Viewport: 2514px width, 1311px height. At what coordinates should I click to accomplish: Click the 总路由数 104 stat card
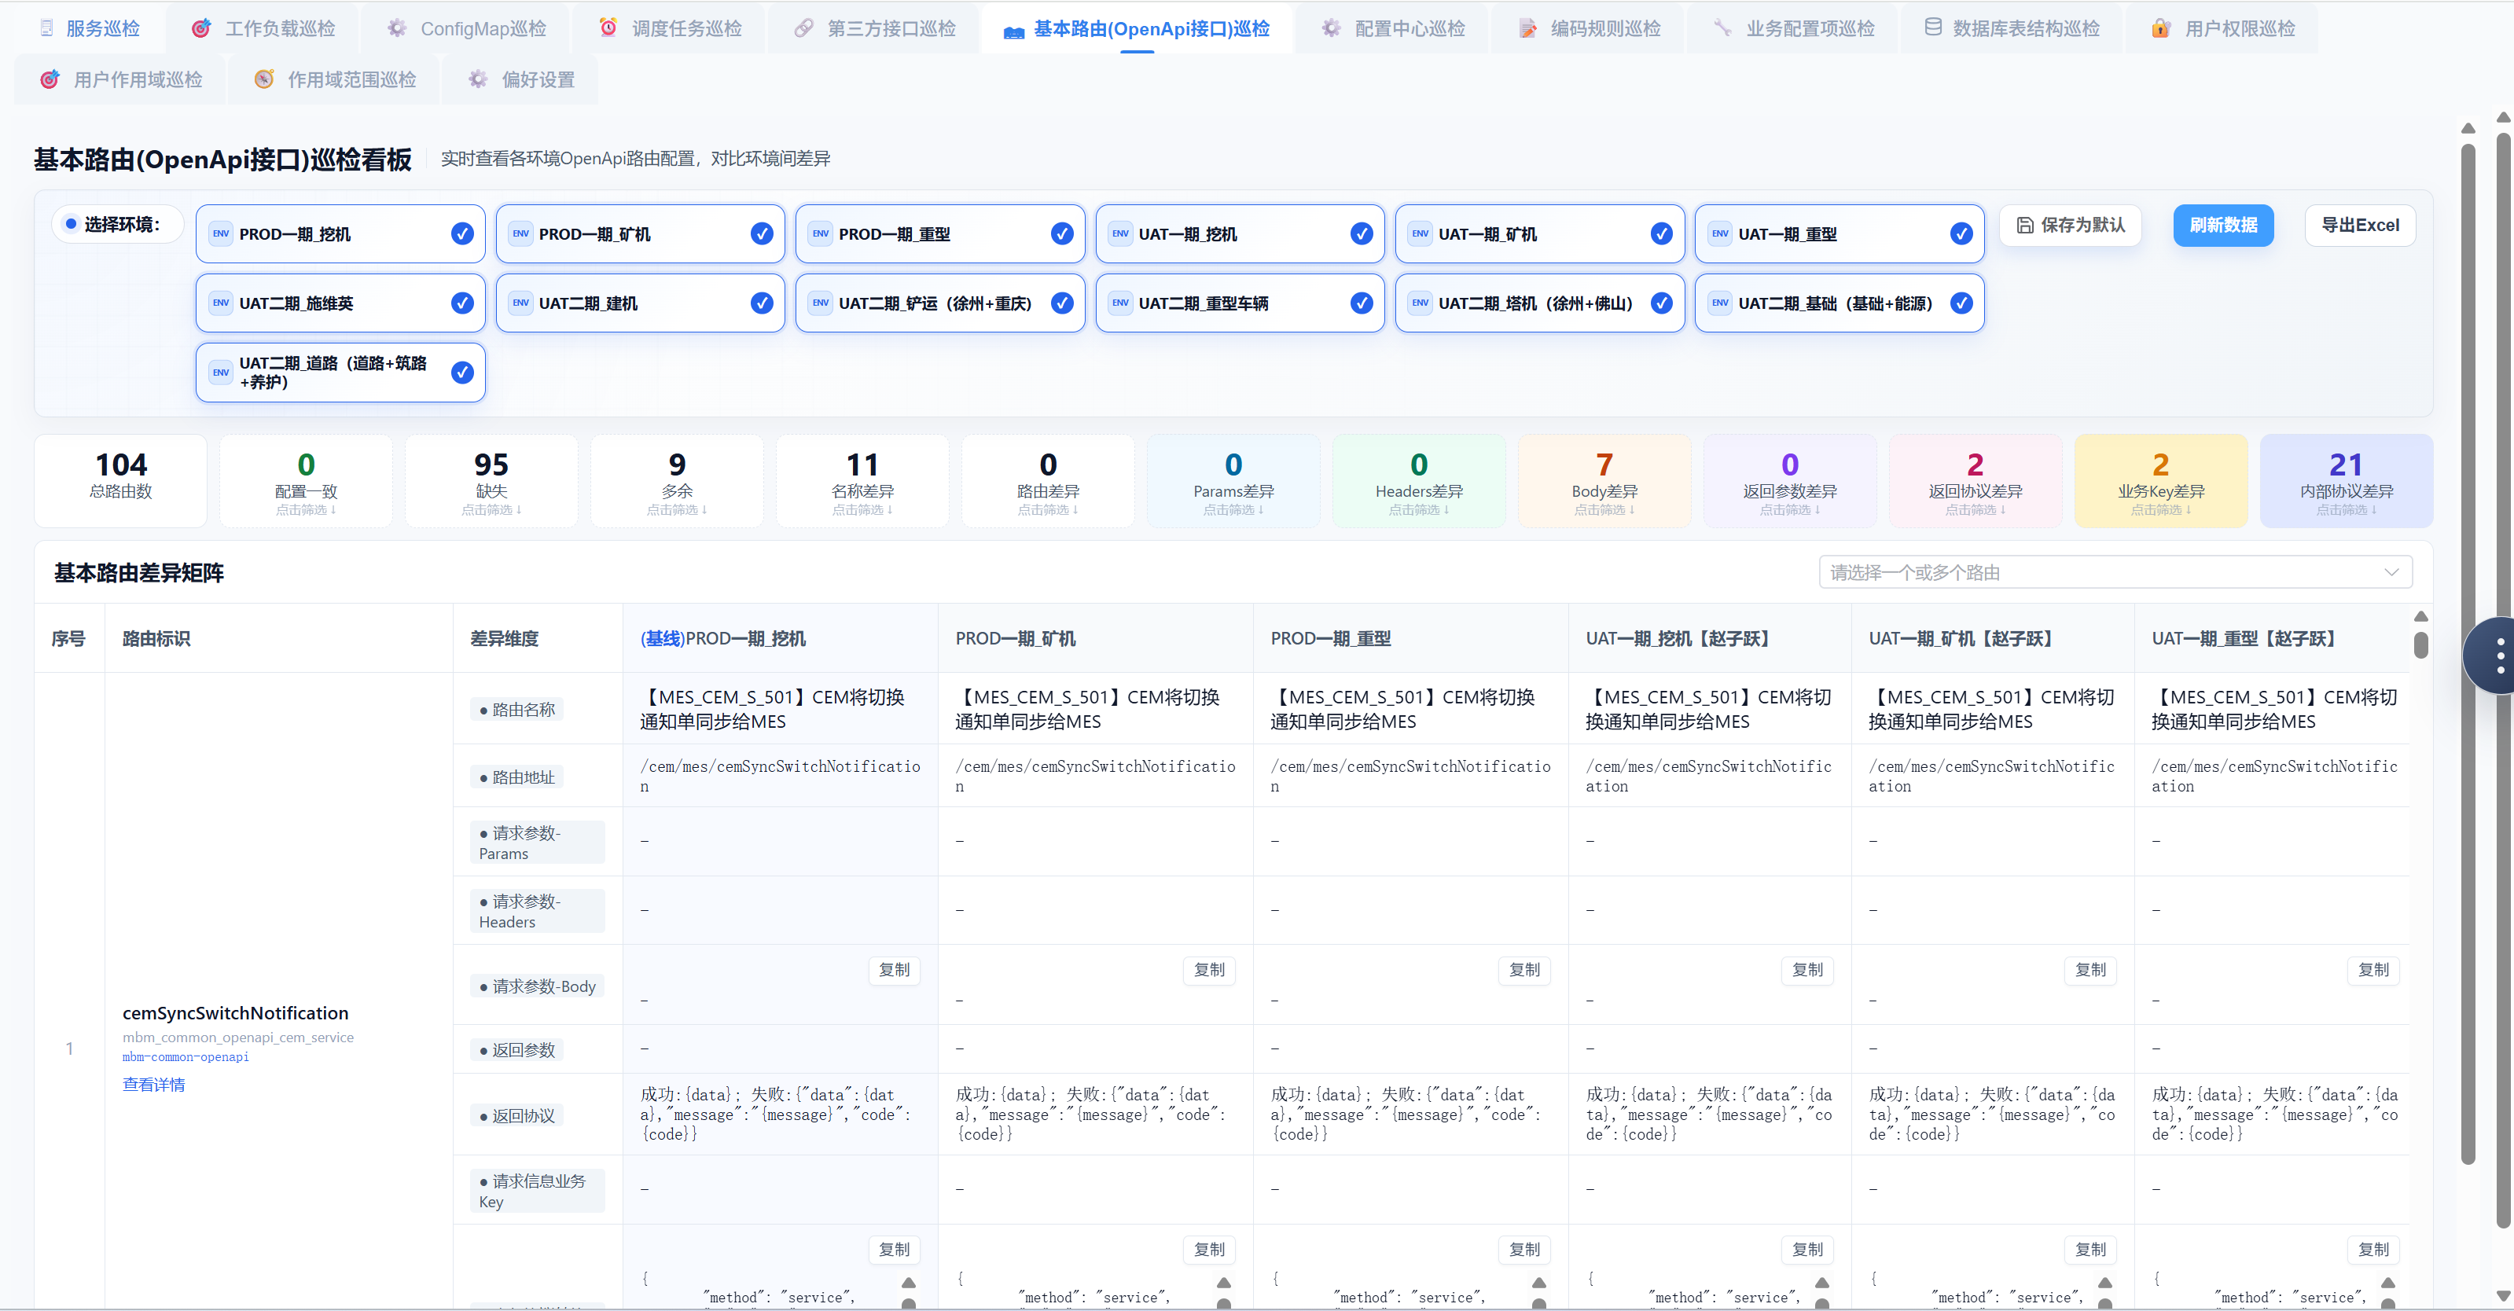121,481
